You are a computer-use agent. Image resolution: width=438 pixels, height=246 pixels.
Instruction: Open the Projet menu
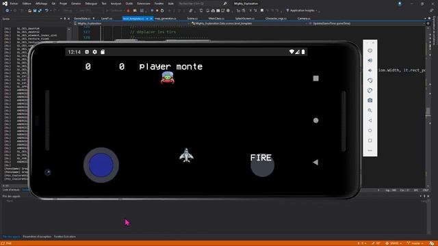click(63, 3)
